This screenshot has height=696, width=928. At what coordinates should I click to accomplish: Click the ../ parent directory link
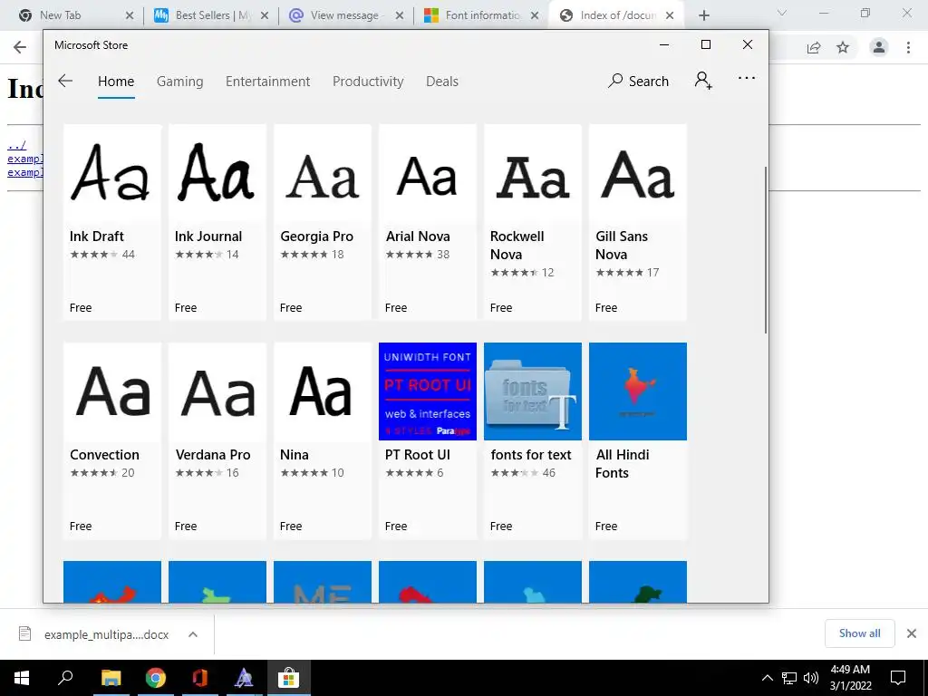click(x=16, y=145)
